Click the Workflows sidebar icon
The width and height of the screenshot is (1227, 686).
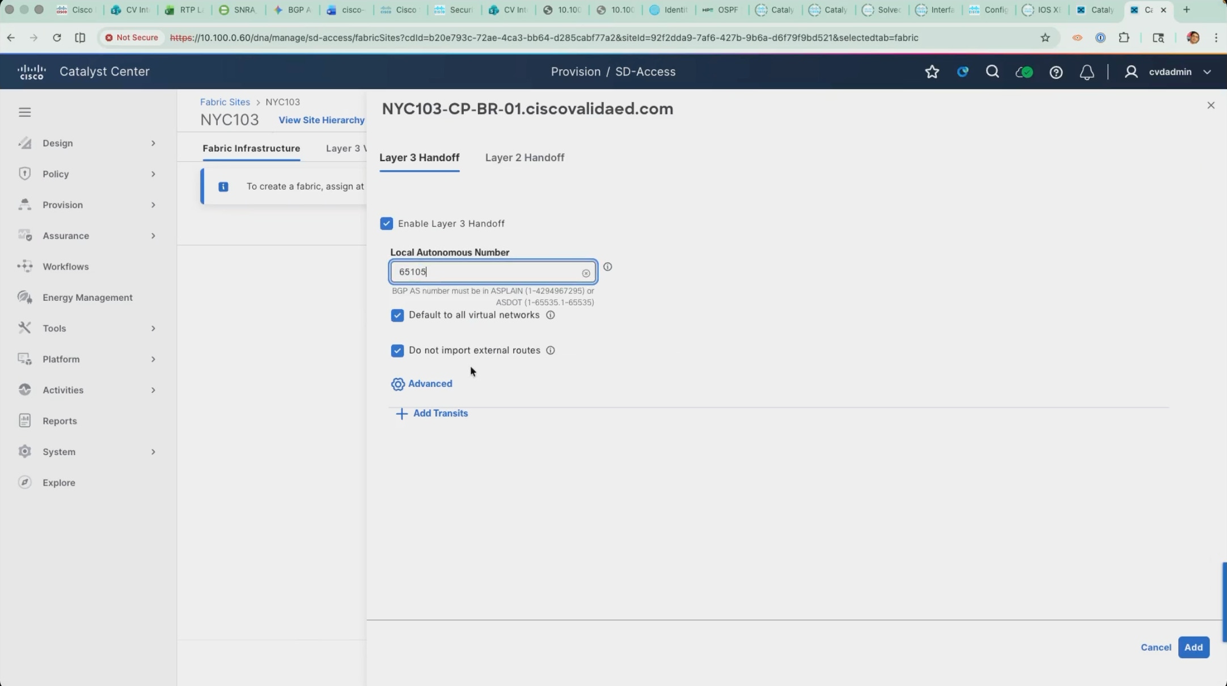pos(24,266)
